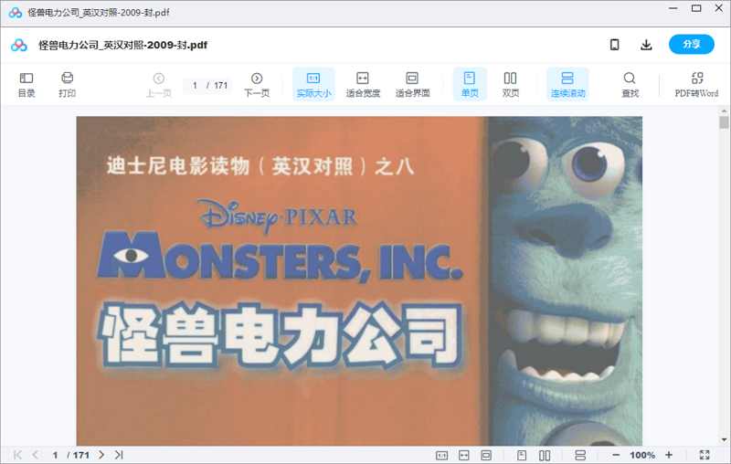Toggle 连续滚动 continuous scrolling mode
The height and width of the screenshot is (464, 731).
click(x=567, y=84)
